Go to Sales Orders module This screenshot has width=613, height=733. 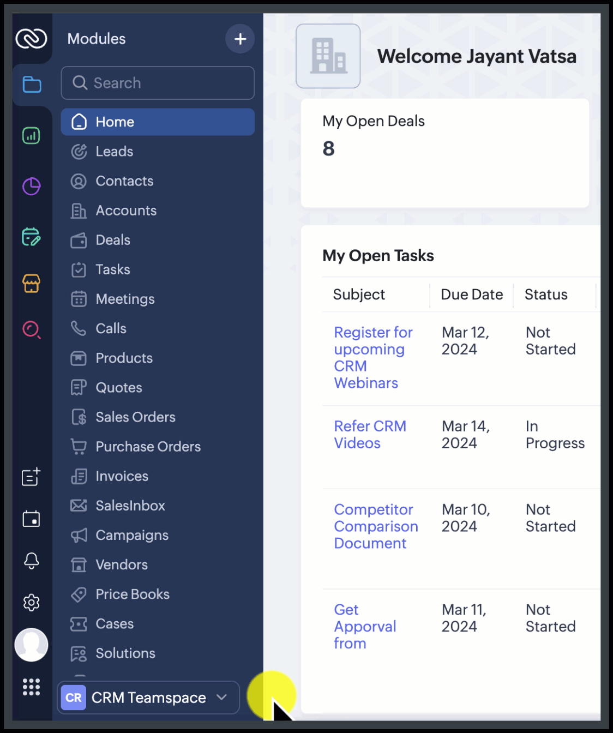(x=135, y=417)
